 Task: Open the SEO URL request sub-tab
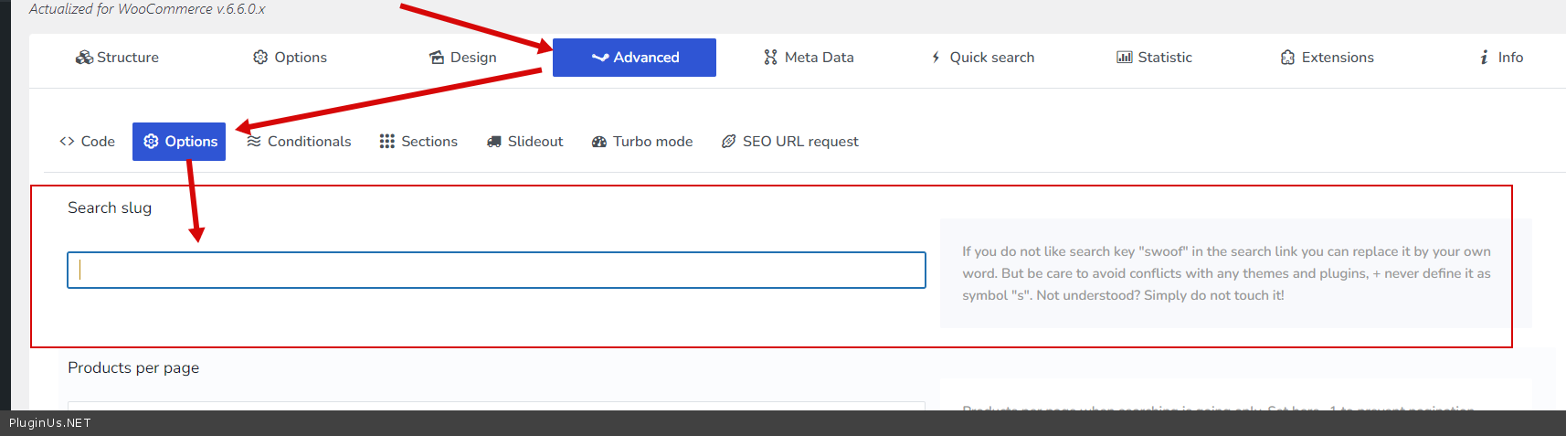tap(790, 142)
